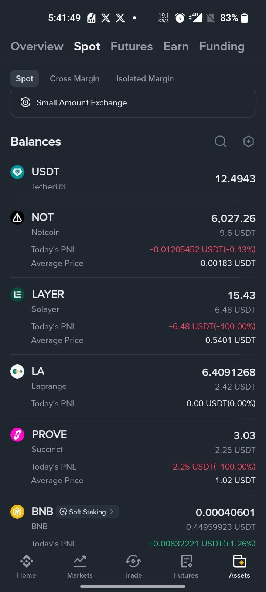Open Trade in bottom navigation
This screenshot has height=592, width=266.
tap(133, 566)
